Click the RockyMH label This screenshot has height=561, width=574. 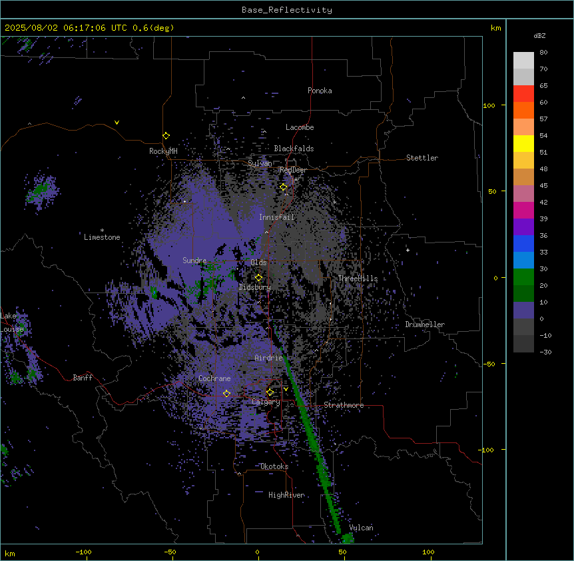click(163, 151)
